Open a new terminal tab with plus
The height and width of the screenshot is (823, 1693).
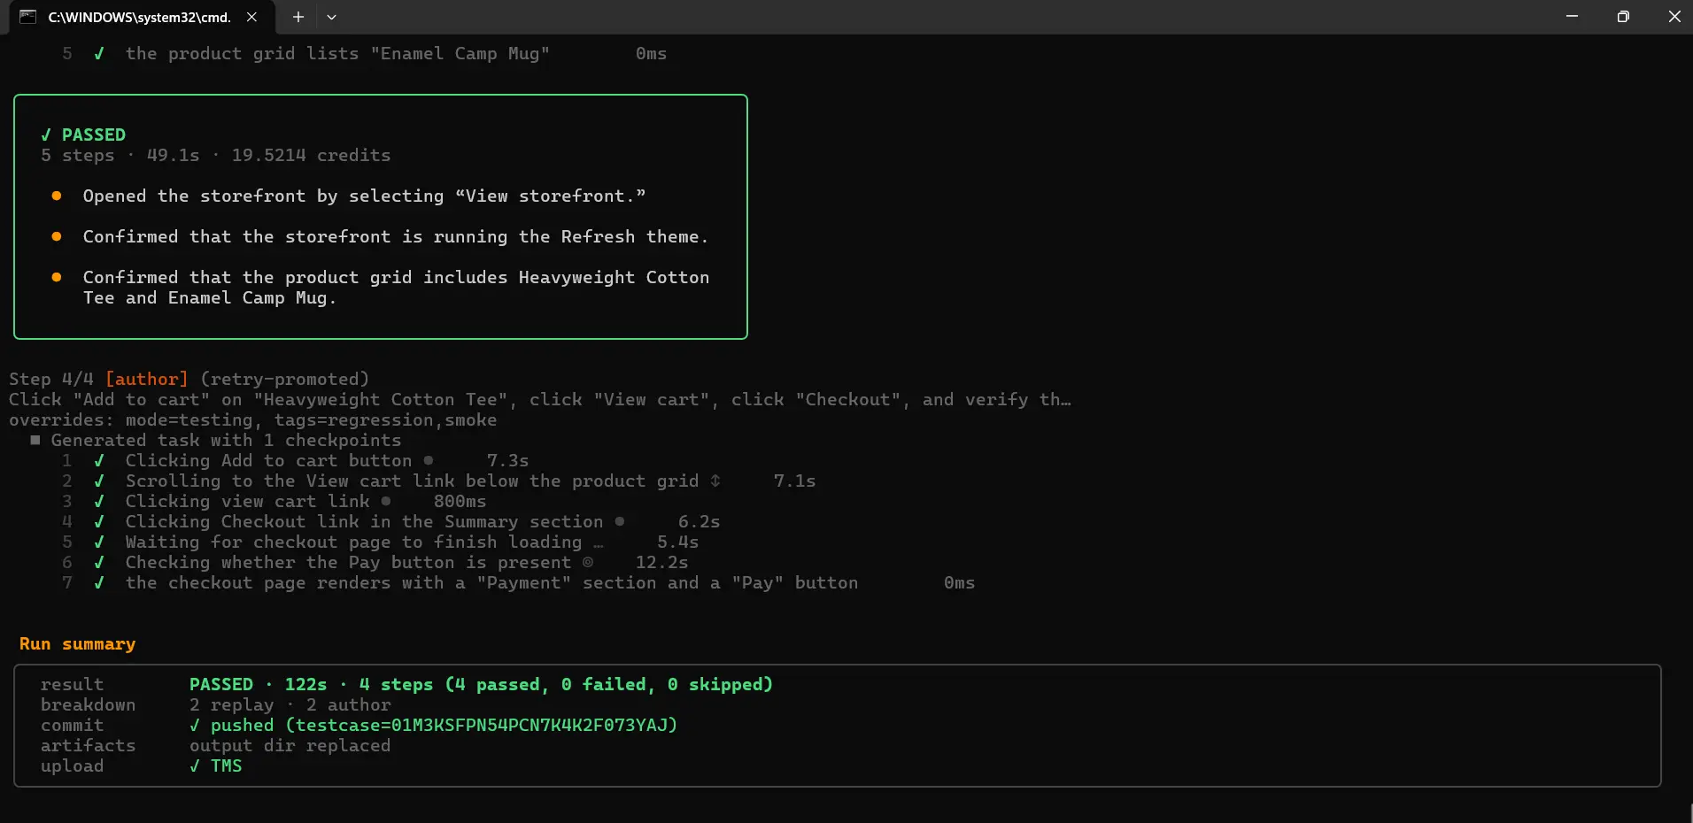(298, 17)
